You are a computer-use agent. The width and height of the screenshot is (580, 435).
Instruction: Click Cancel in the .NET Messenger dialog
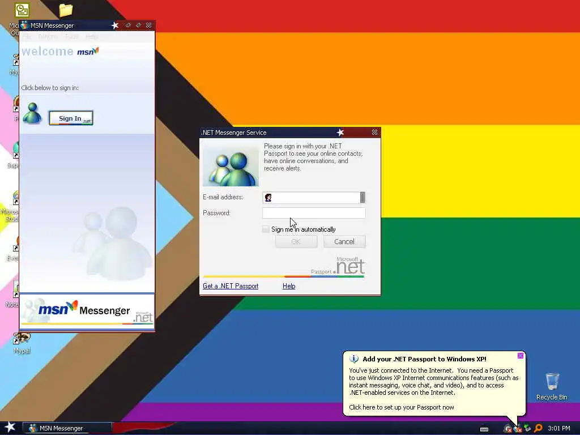344,241
